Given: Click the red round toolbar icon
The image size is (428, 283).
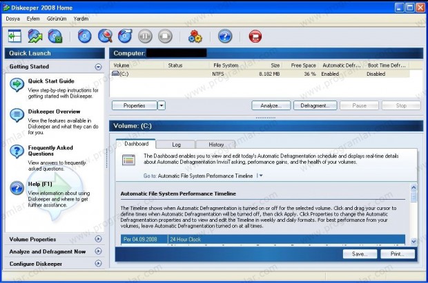Looking at the screenshot, I should (x=255, y=36).
